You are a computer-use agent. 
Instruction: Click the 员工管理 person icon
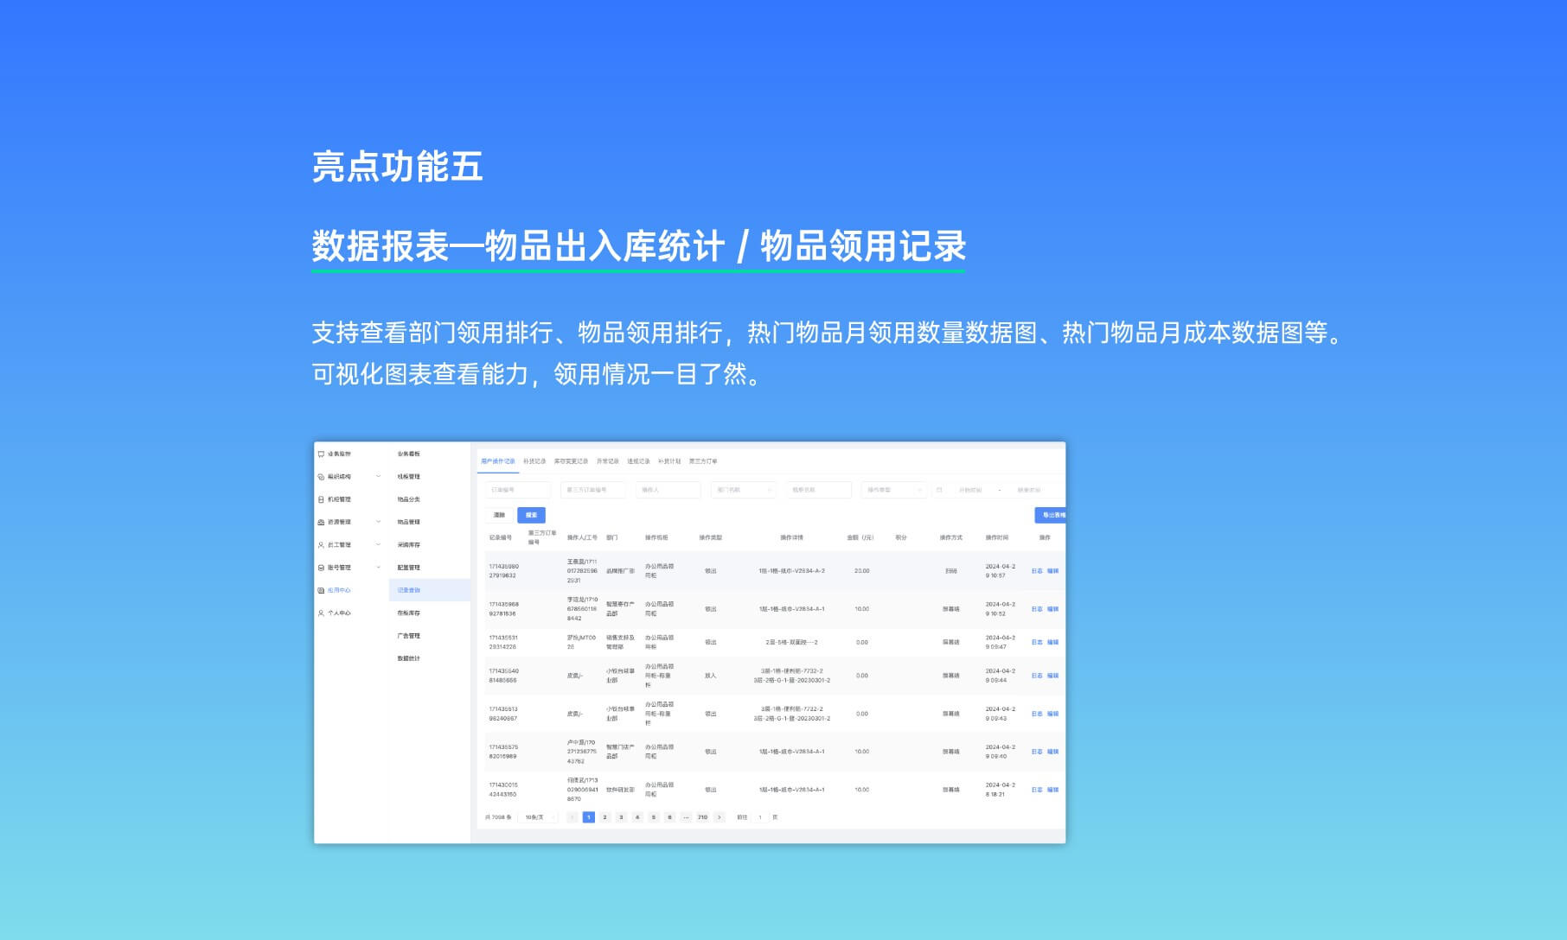point(321,545)
